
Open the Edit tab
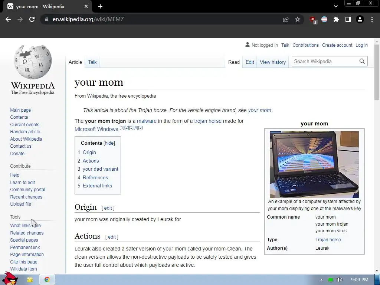[x=250, y=62]
